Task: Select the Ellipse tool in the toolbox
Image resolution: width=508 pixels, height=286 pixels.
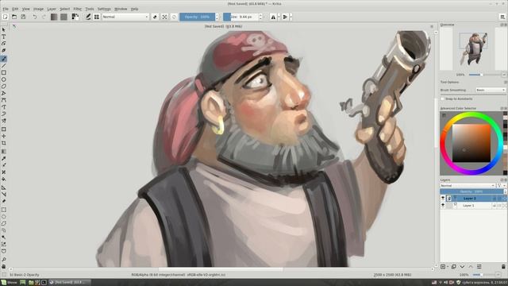Action: point(3,79)
